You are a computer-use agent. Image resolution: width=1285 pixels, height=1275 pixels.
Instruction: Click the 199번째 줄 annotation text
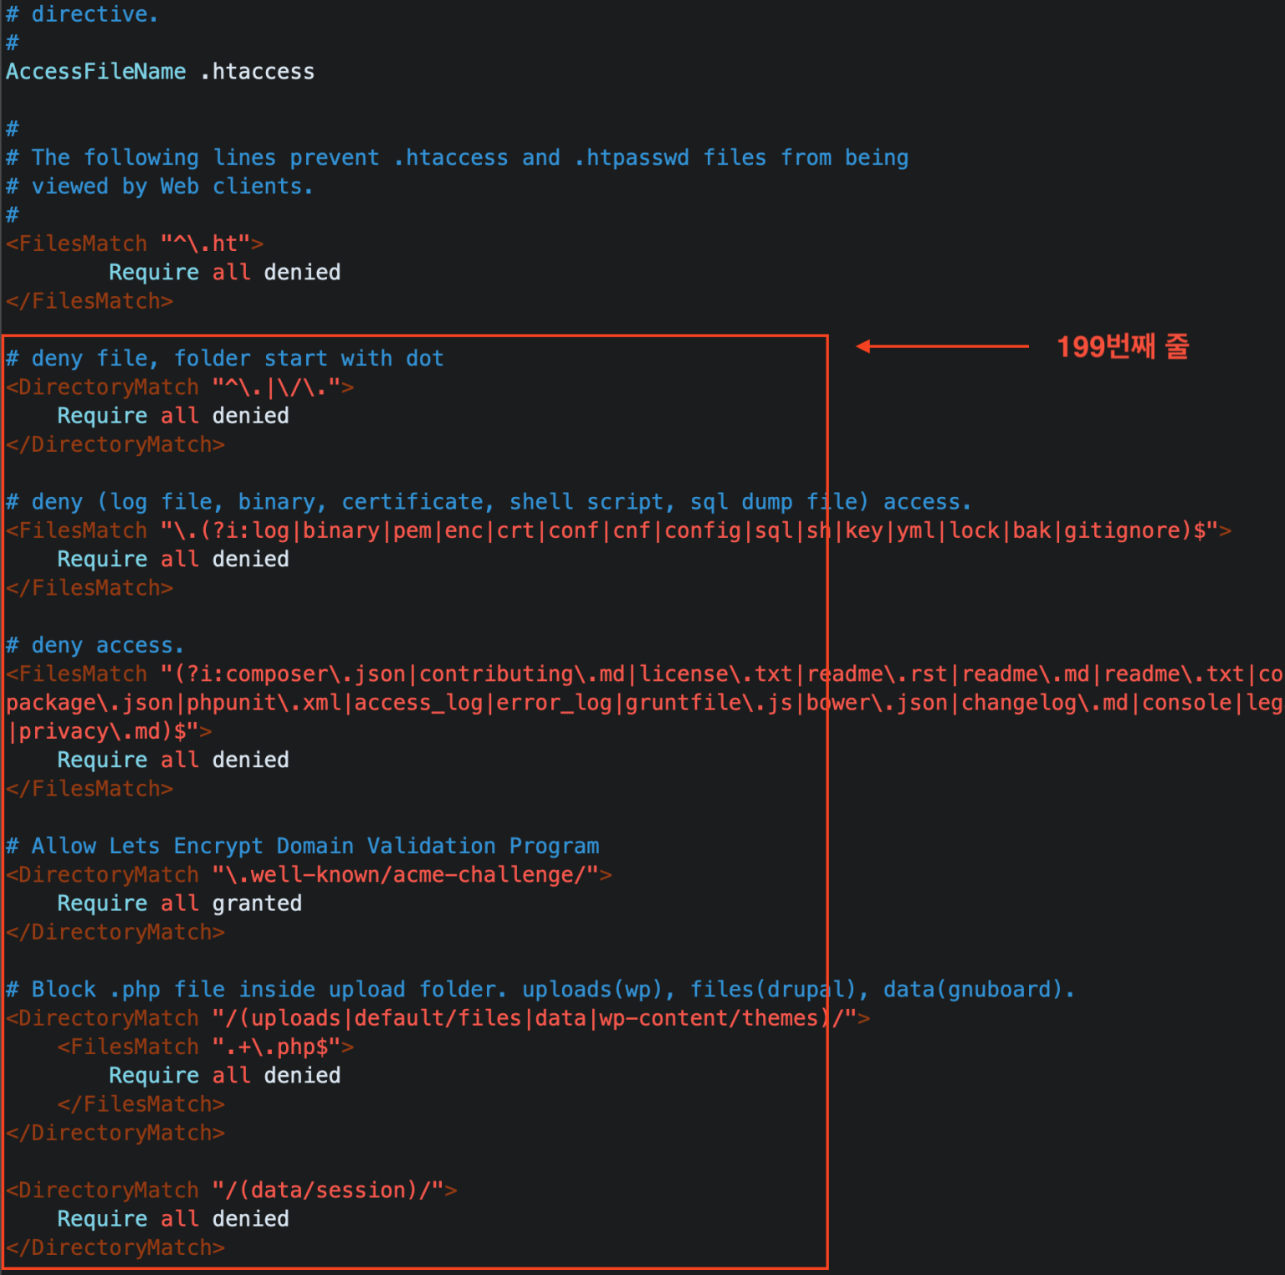1122,346
